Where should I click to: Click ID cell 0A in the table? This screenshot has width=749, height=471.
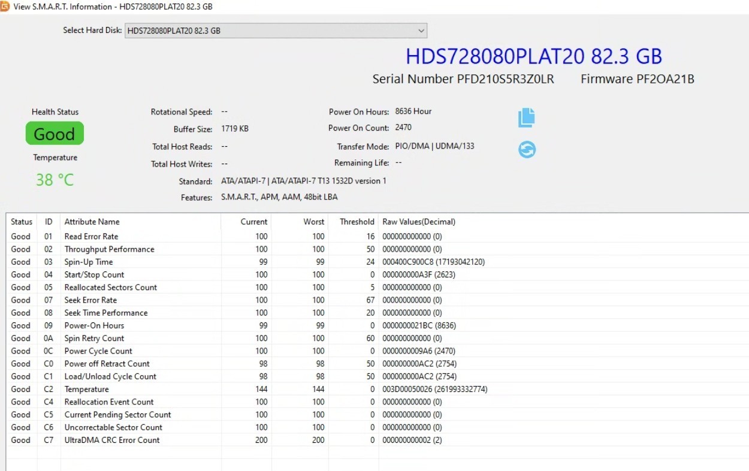tap(49, 338)
